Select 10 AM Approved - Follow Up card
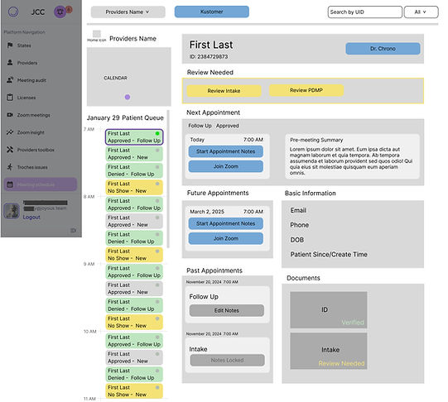Screen dimensions: 448x402 pos(134,341)
